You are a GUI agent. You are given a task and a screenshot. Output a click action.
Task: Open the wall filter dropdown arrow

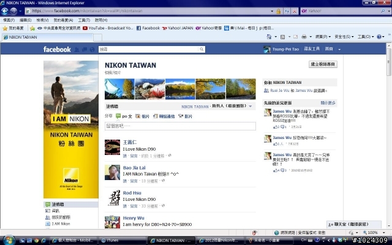[x=251, y=107]
